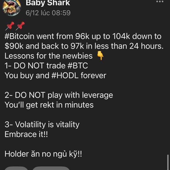Click the 6/12 lúc 08:59 timestamp

48,13
